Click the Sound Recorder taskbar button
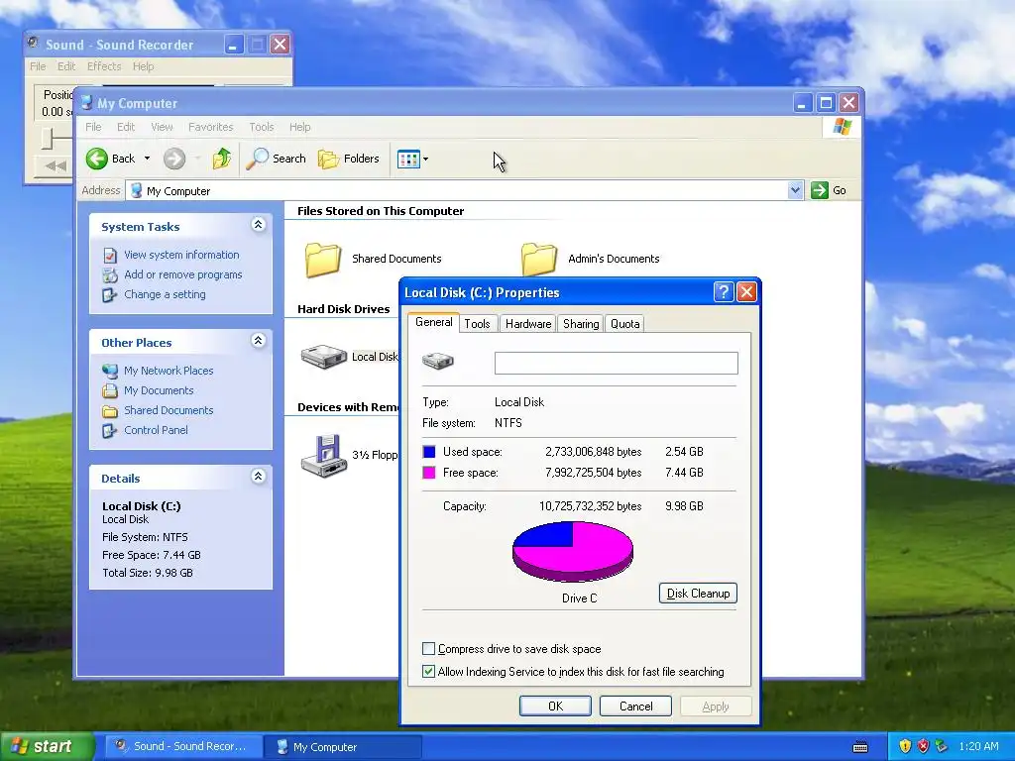 point(183,746)
